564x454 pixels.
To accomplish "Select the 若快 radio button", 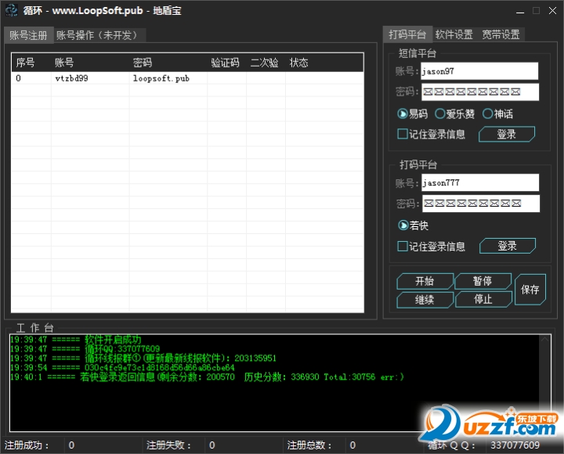I will (x=414, y=225).
